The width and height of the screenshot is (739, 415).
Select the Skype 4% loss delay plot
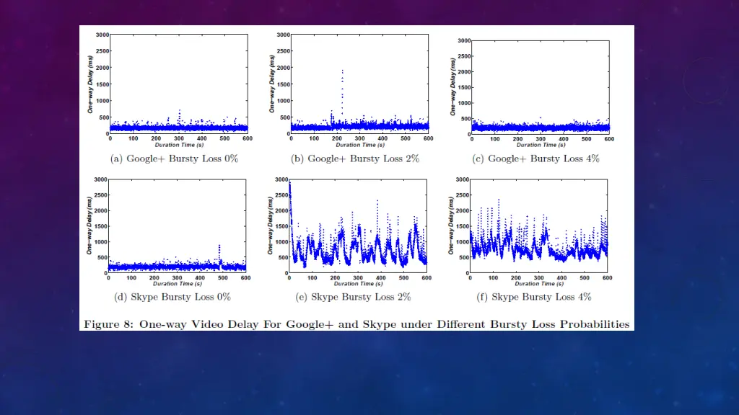538,226
